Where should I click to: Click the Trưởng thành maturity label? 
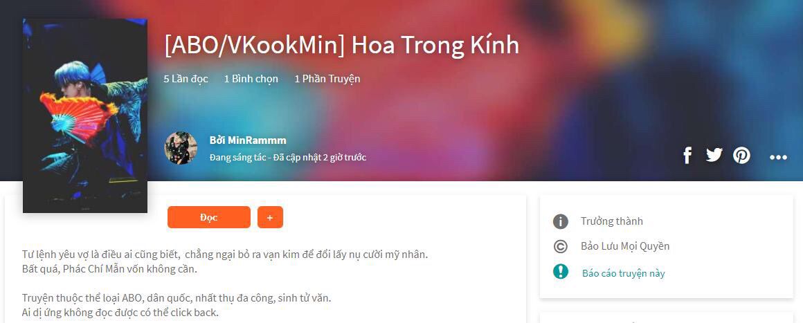[x=611, y=221]
